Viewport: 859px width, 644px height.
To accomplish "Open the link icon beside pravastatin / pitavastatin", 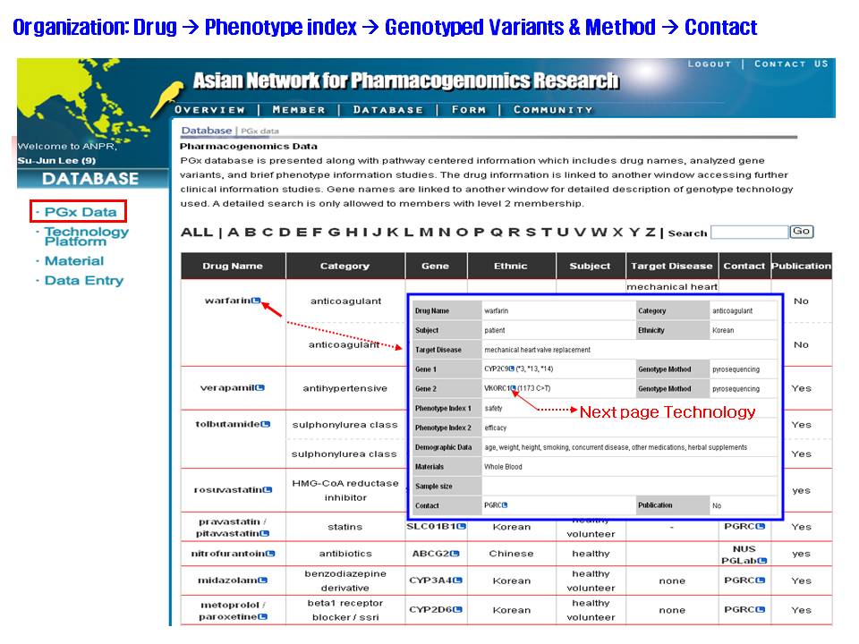I will [x=265, y=533].
